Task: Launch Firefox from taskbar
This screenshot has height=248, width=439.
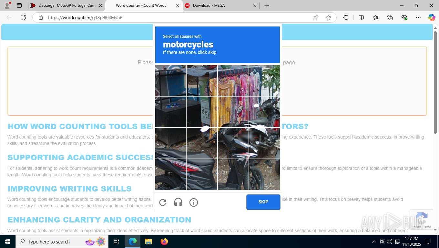Action: 164,242
